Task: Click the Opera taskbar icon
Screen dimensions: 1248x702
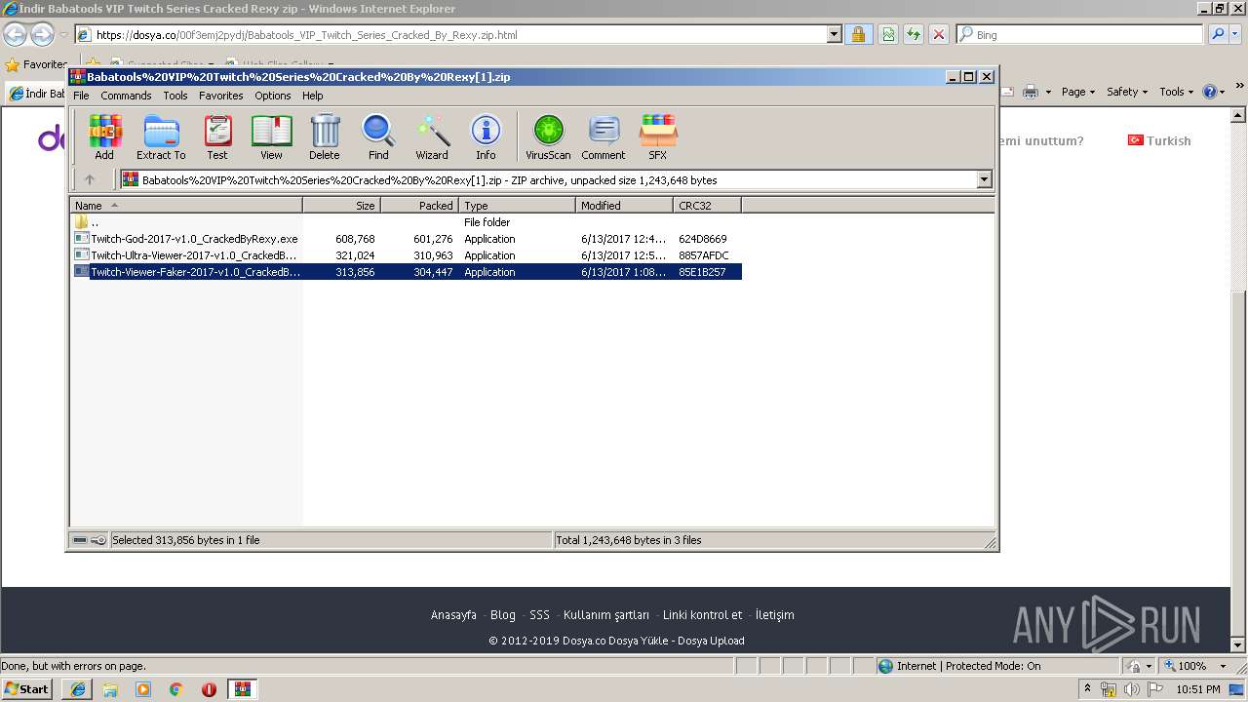Action: [209, 689]
